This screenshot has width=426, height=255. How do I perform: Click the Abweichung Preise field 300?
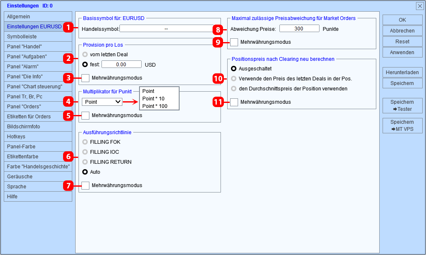click(299, 28)
